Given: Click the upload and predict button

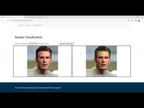Looking at the screenshot, I should click(66, 44).
